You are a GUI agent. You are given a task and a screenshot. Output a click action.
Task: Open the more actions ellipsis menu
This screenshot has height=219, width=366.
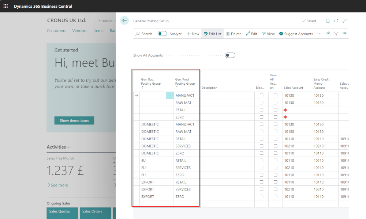319,34
